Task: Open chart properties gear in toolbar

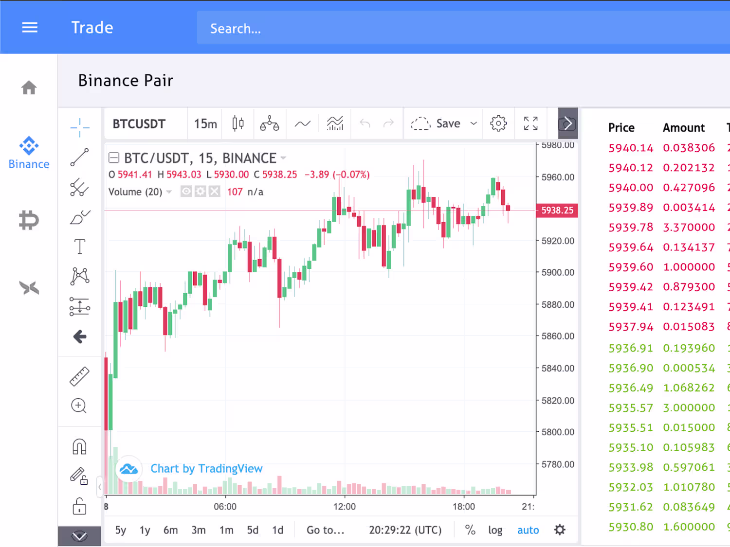Action: point(498,124)
